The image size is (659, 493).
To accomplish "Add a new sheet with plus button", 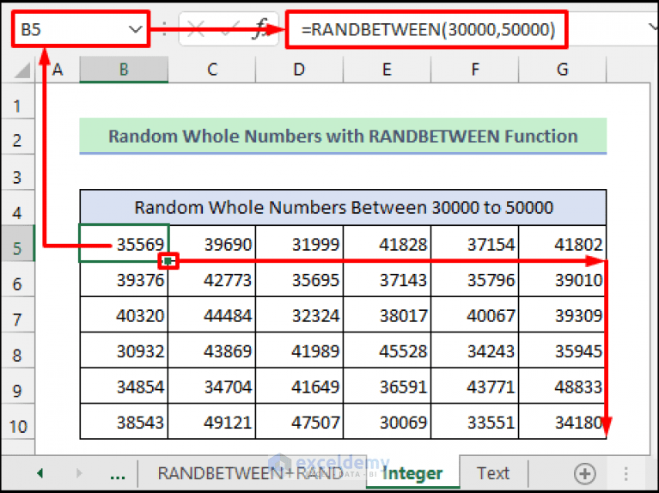I will tap(584, 473).
